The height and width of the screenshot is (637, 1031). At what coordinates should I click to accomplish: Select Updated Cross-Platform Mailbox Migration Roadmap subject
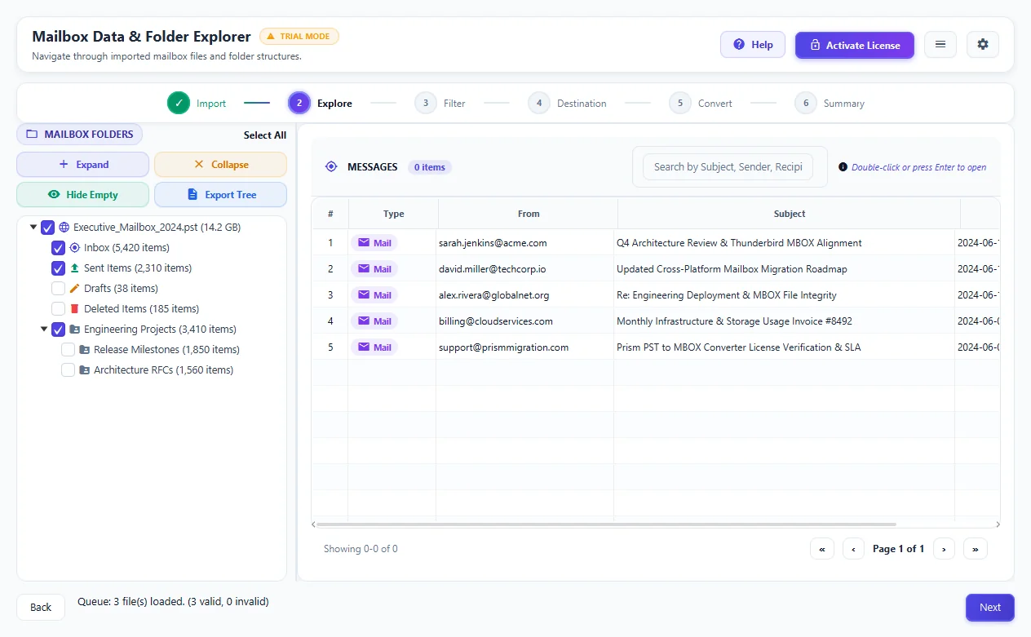(785, 269)
